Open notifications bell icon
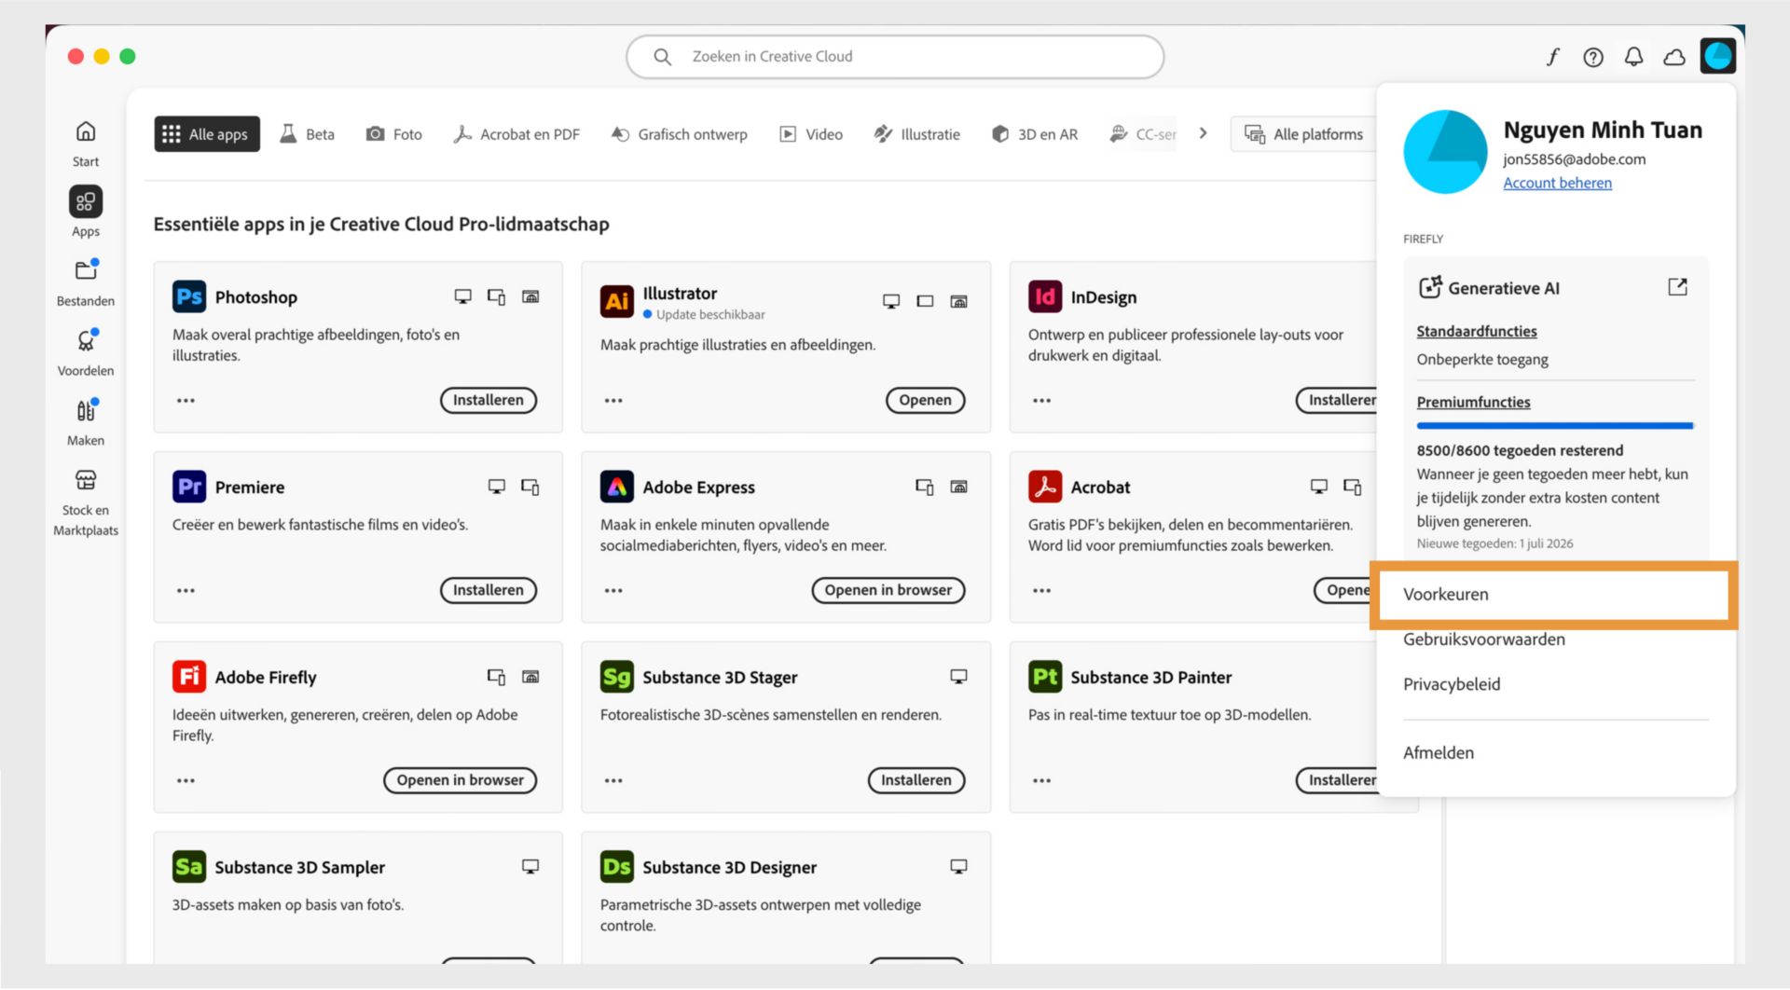 coord(1633,57)
